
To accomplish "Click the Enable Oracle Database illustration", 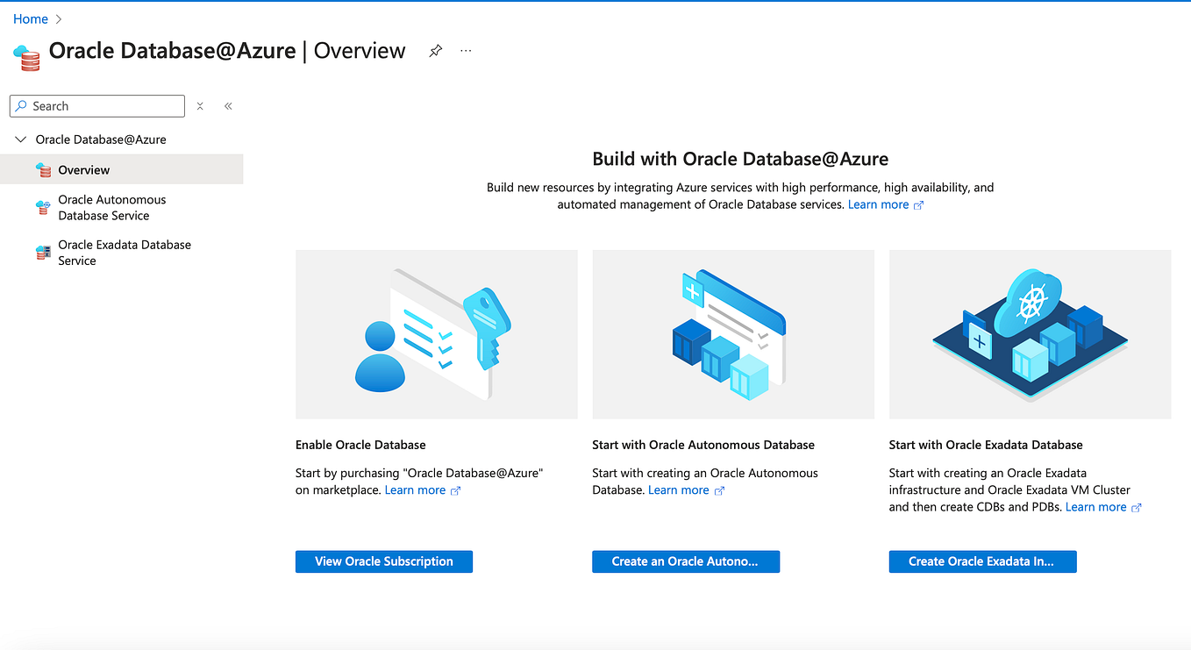I will [436, 333].
